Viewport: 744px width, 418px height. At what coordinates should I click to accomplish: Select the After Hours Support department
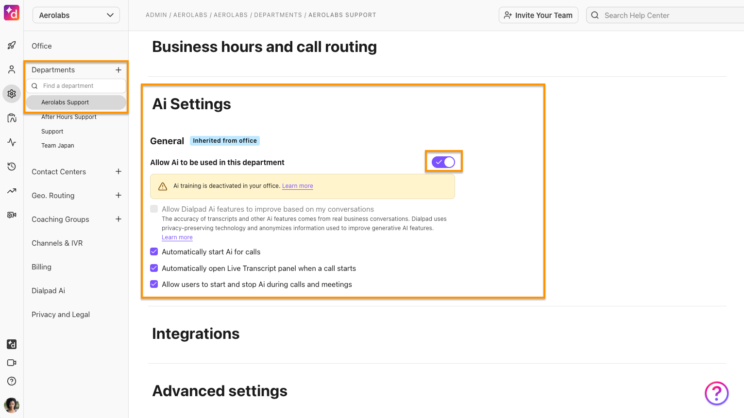pyautogui.click(x=69, y=117)
